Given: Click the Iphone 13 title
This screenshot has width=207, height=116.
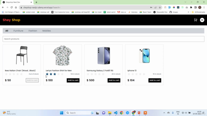Looking at the screenshot, I should (132, 71).
